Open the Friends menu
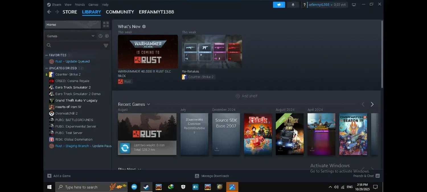Screen dimensions: 427x192 point(80,5)
